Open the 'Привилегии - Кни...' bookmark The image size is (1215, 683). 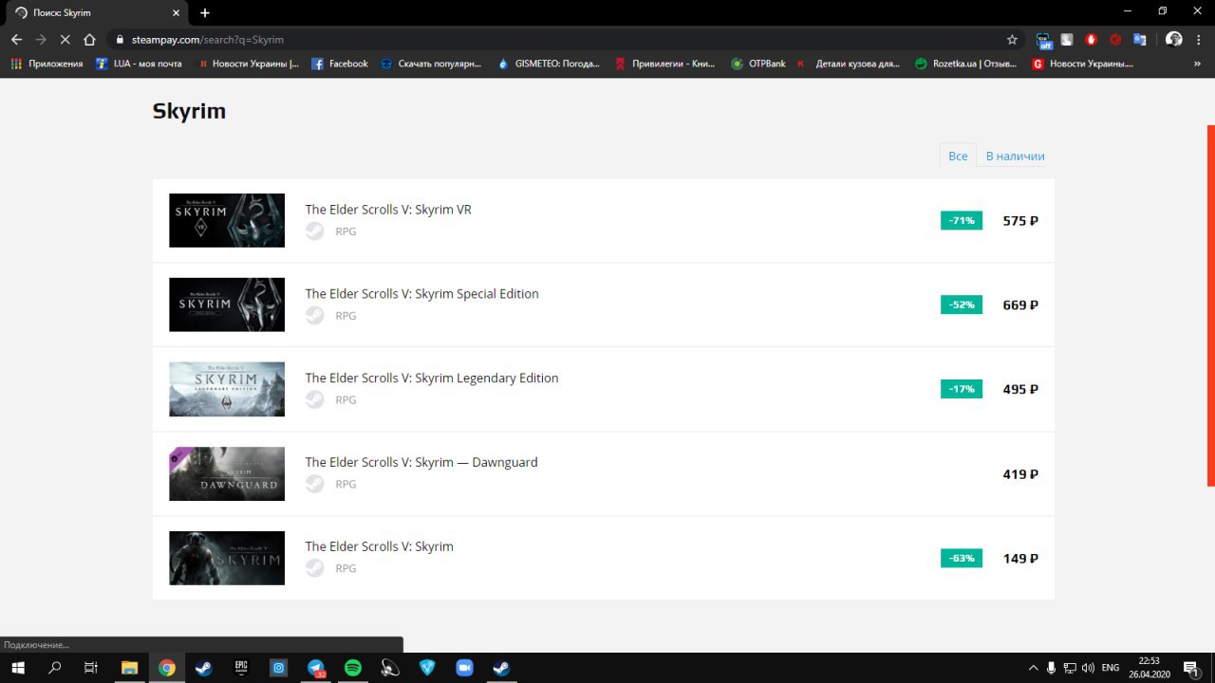point(665,64)
